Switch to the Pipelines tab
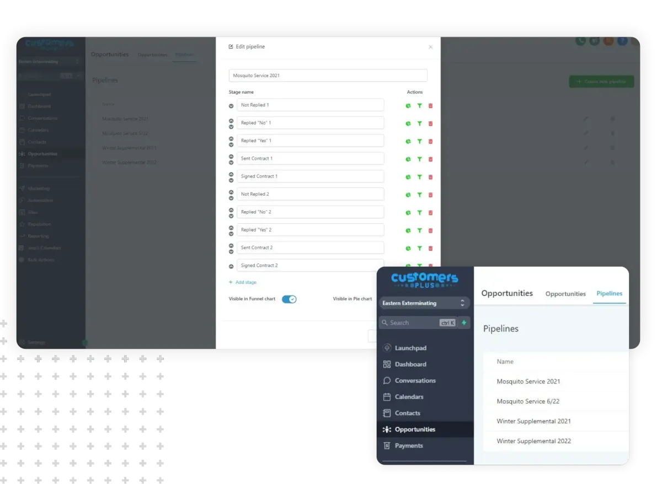 coord(609,294)
